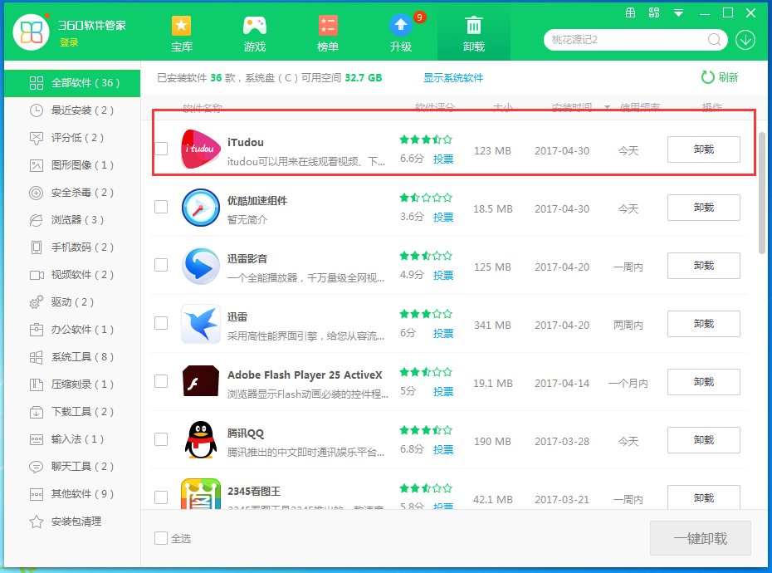The height and width of the screenshot is (573, 772).
Task: Click the Adobe Flash Player icon
Action: click(200, 381)
